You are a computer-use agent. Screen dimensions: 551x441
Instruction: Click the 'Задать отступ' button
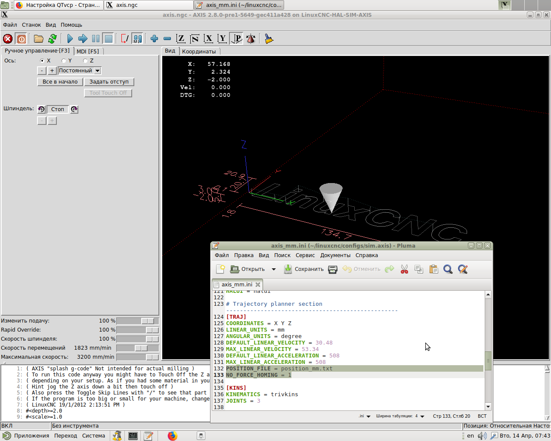coord(109,82)
